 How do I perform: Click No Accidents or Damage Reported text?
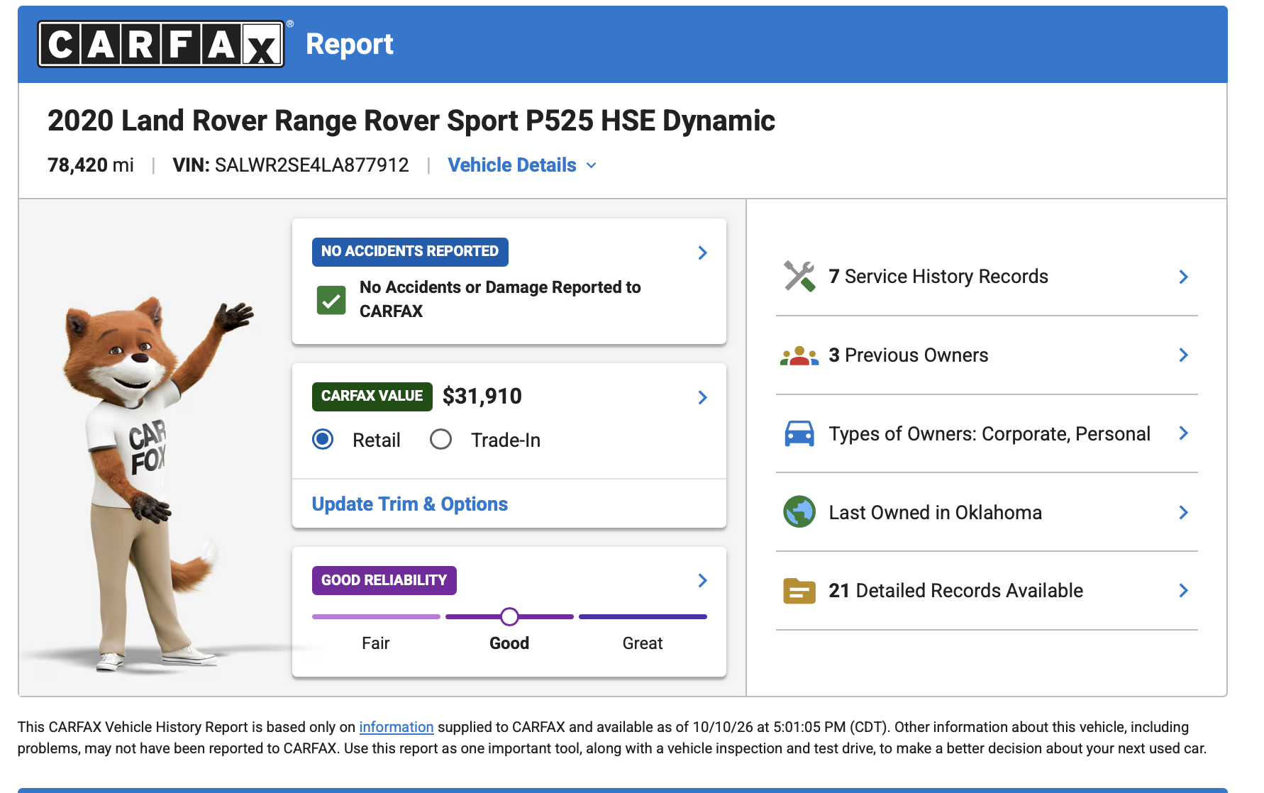[x=500, y=299]
